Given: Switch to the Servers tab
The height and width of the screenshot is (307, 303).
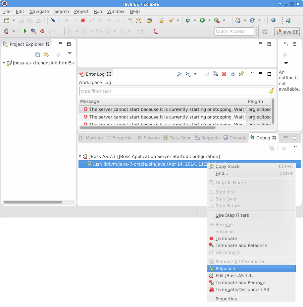Looking at the screenshot, I should pos(149,138).
